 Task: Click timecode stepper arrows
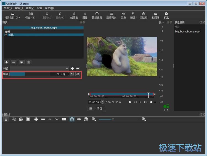(102, 102)
